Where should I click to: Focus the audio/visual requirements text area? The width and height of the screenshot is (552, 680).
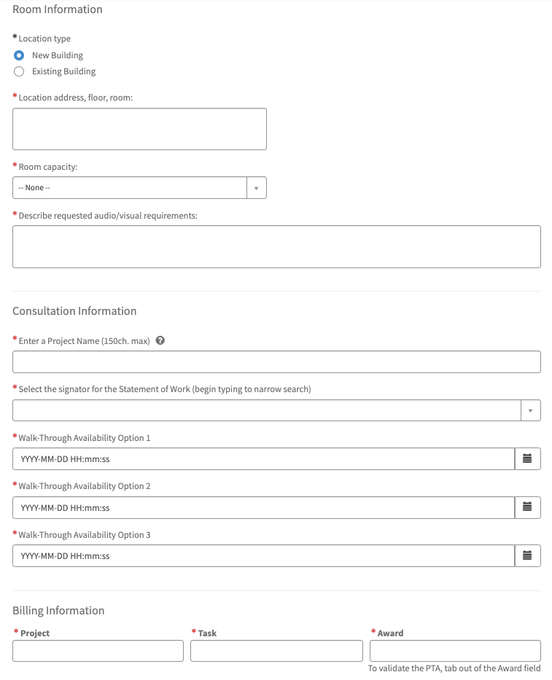[x=276, y=246]
